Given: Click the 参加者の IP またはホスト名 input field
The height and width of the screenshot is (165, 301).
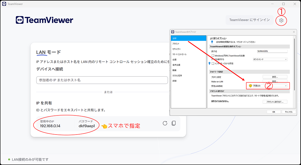Looking at the screenshot, I should coord(102,80).
